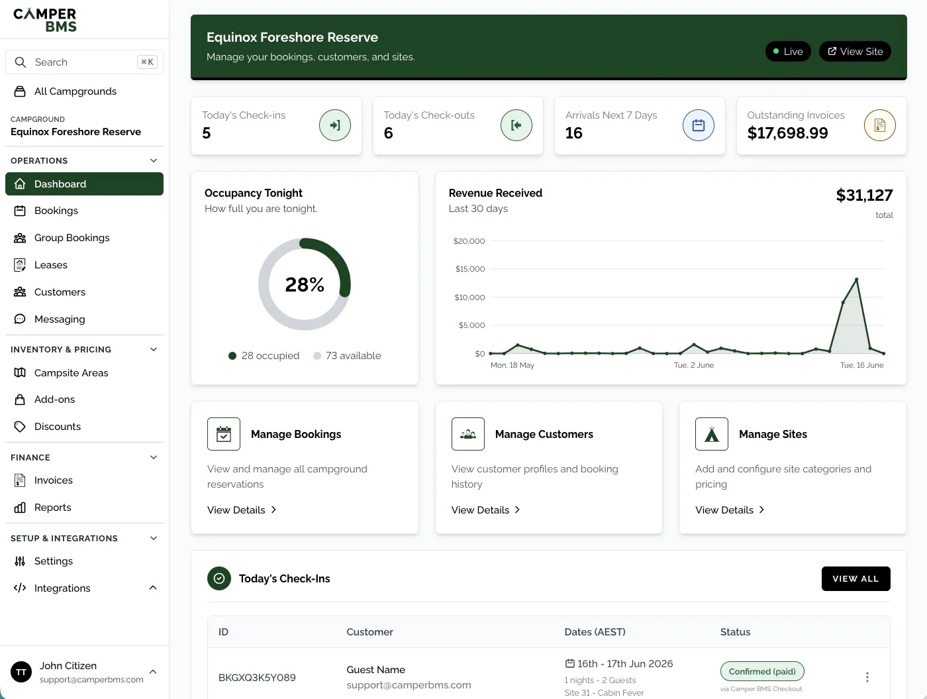927x699 pixels.
Task: Click the Manage Customers people icon
Action: click(468, 434)
